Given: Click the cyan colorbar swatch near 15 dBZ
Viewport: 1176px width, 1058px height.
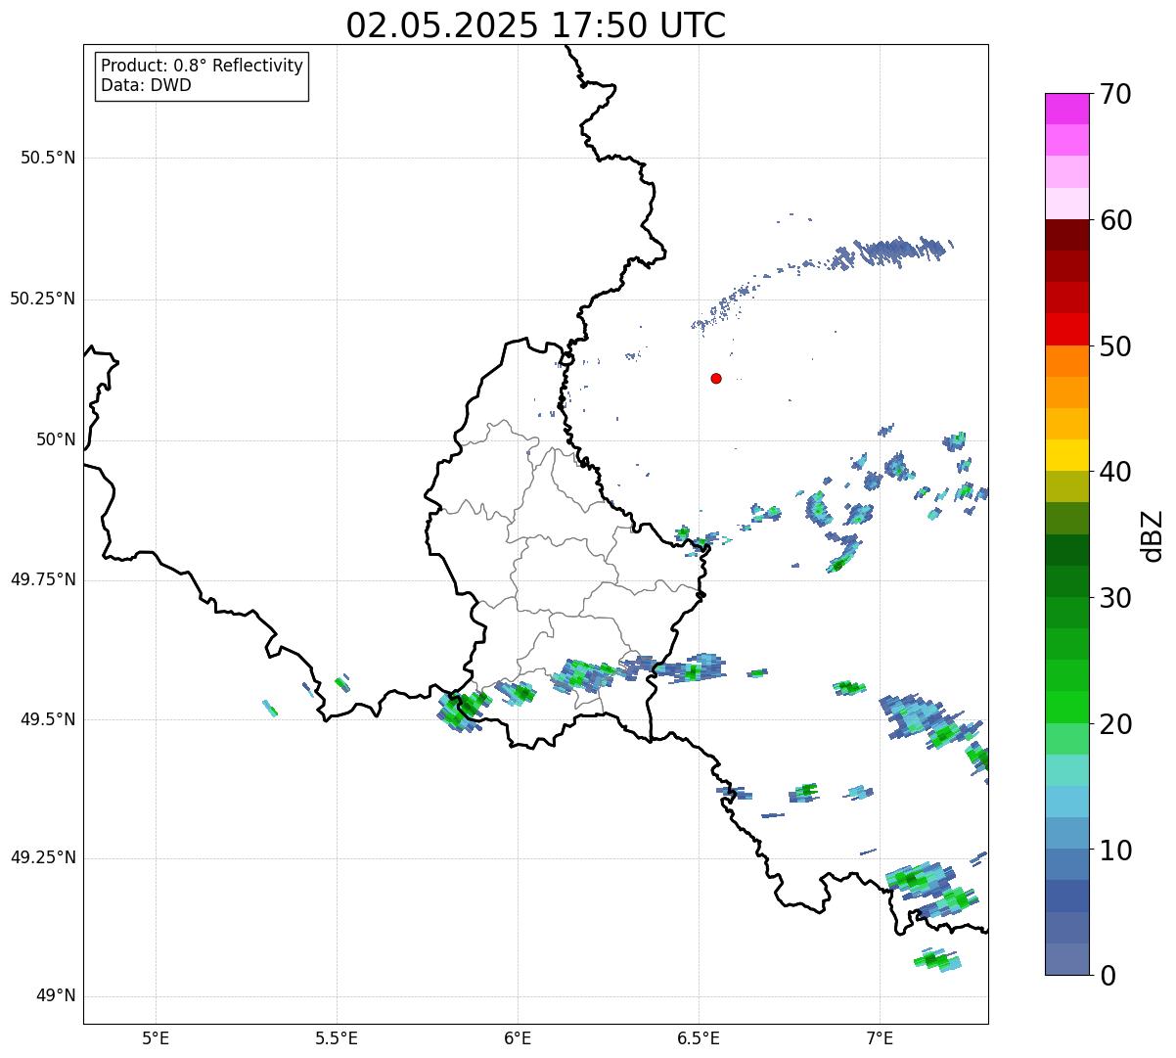Looking at the screenshot, I should tap(1066, 802).
